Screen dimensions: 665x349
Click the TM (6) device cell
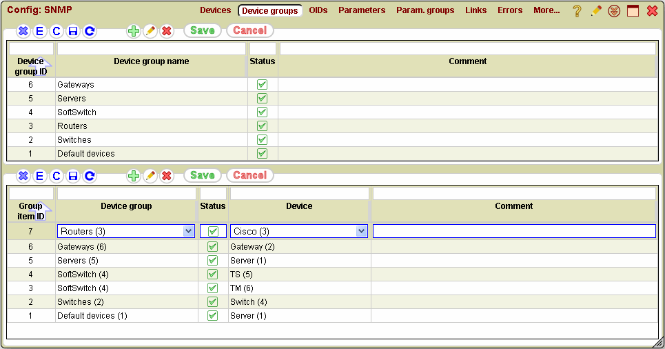tap(299, 288)
